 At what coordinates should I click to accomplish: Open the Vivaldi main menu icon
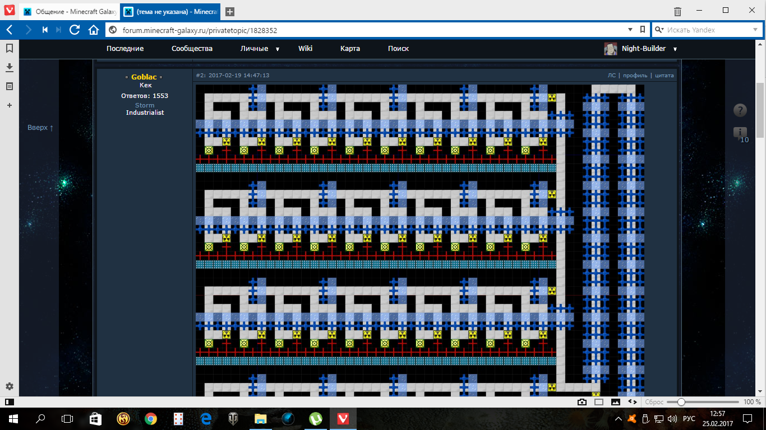click(x=10, y=11)
